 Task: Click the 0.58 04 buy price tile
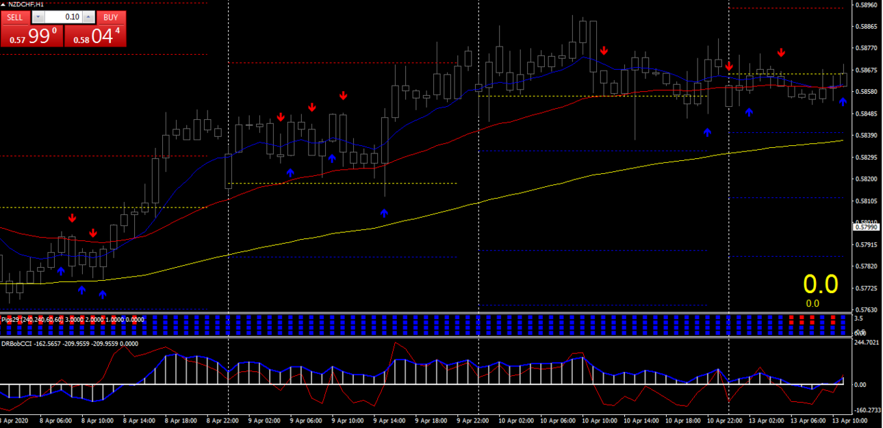pyautogui.click(x=95, y=36)
